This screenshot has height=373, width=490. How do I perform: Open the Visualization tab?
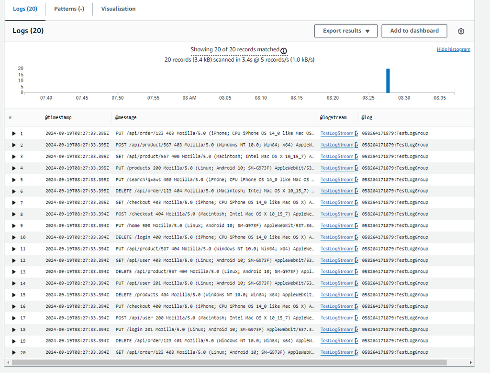[117, 9]
